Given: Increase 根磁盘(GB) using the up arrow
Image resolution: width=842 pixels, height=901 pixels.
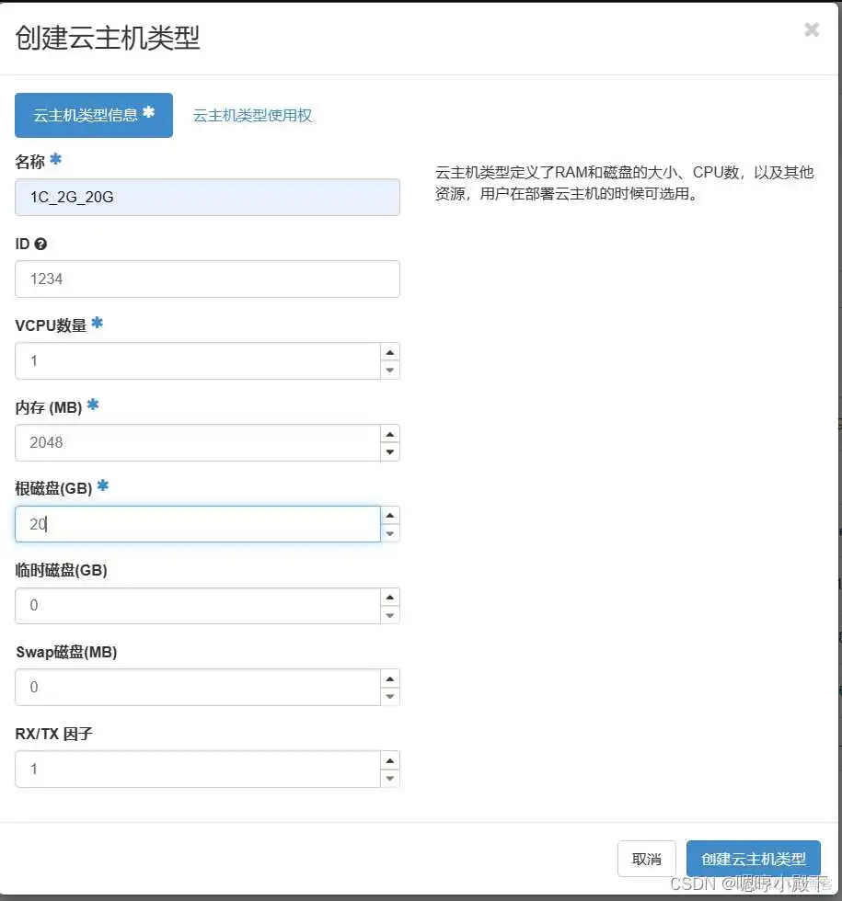Looking at the screenshot, I should [x=389, y=515].
